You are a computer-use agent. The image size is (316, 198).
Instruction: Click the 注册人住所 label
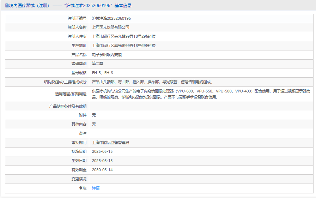click(x=77, y=36)
